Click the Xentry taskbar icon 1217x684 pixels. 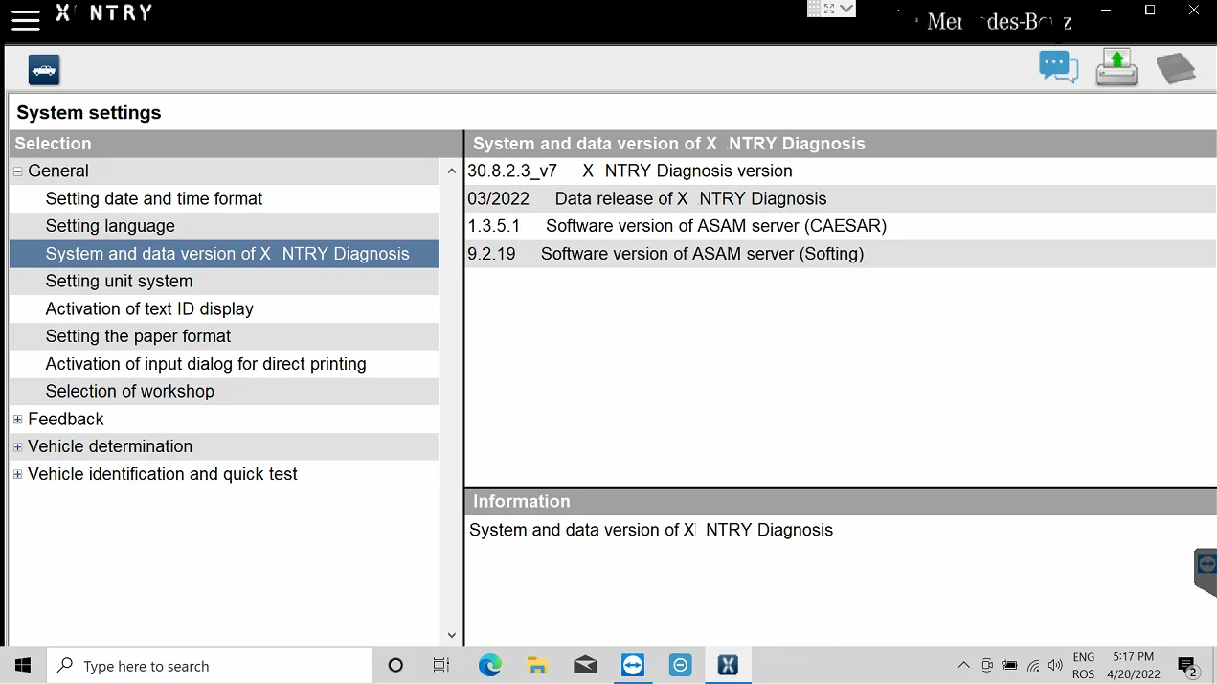click(728, 666)
